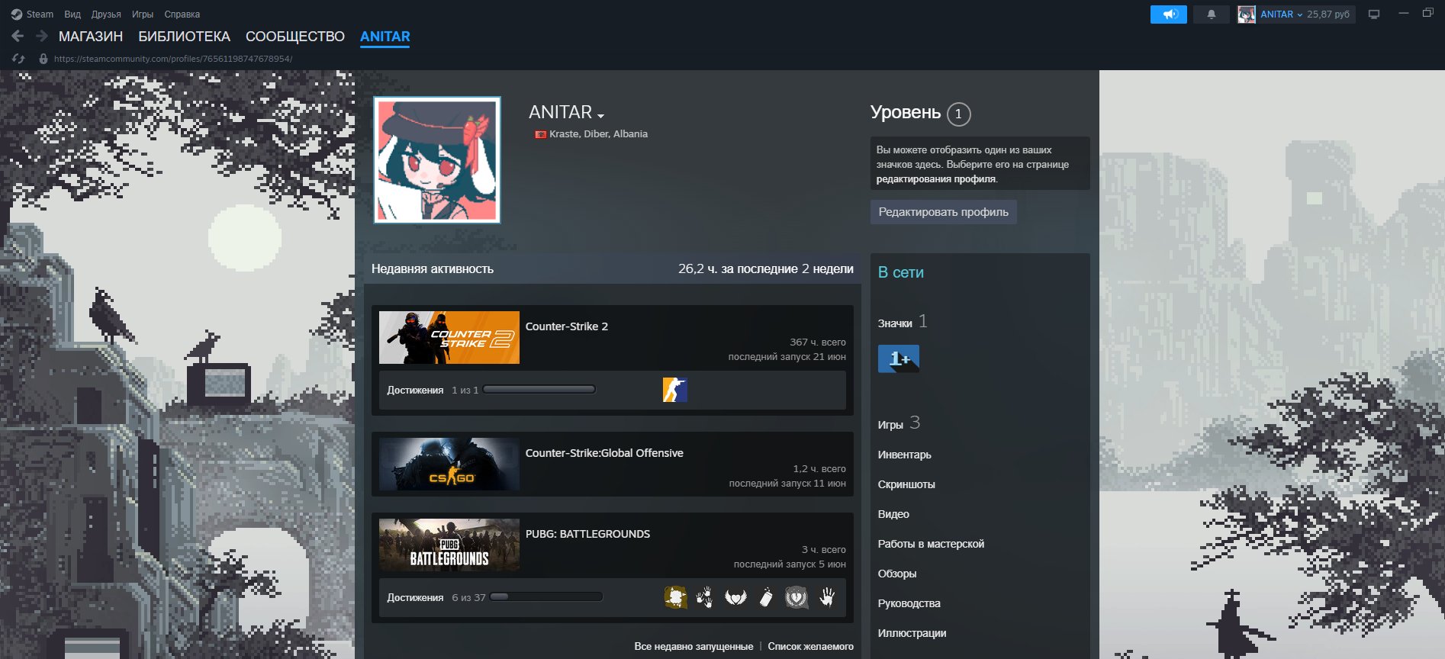
Task: Click the third PUBG achievement icon
Action: [x=735, y=597]
